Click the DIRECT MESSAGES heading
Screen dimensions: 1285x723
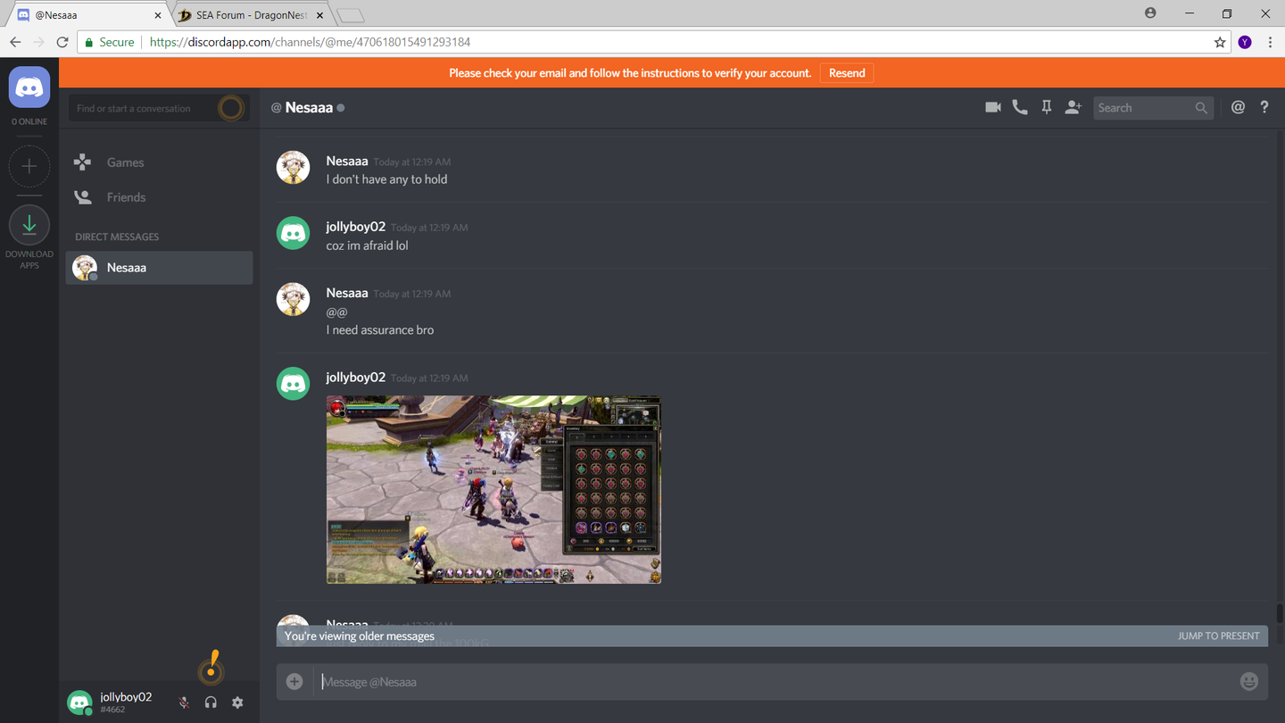[117, 237]
